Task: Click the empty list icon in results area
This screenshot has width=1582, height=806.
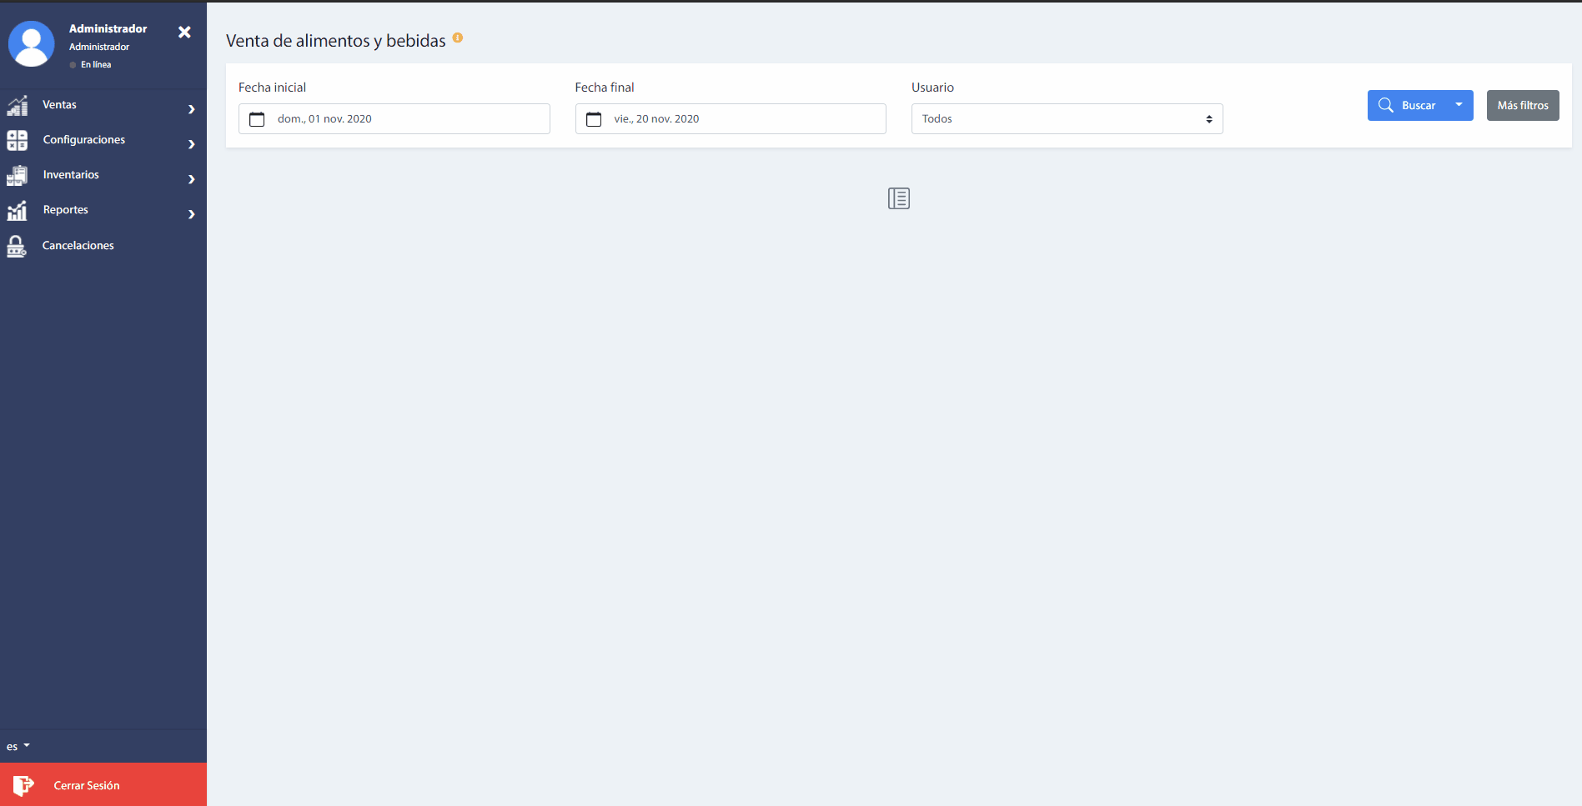Action: pyautogui.click(x=898, y=198)
